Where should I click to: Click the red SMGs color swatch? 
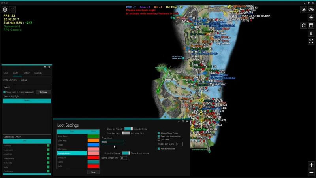point(93,166)
